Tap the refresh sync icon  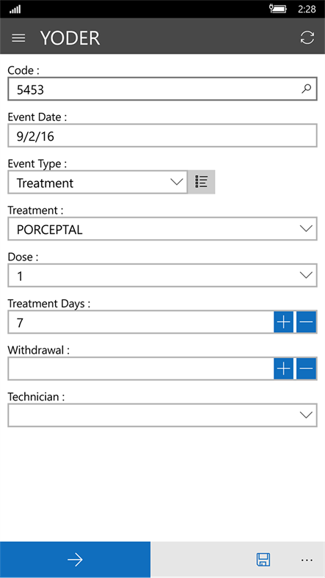point(307,37)
